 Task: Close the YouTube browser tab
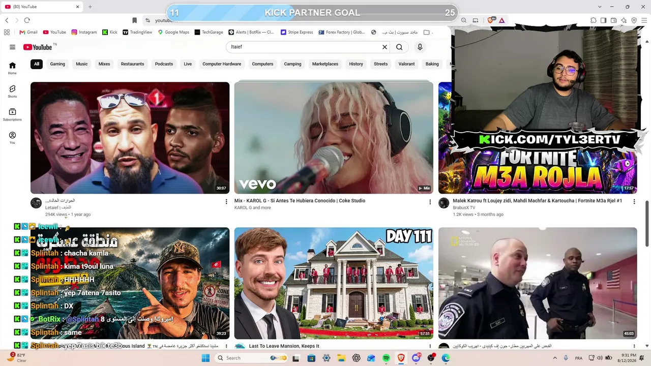click(78, 7)
